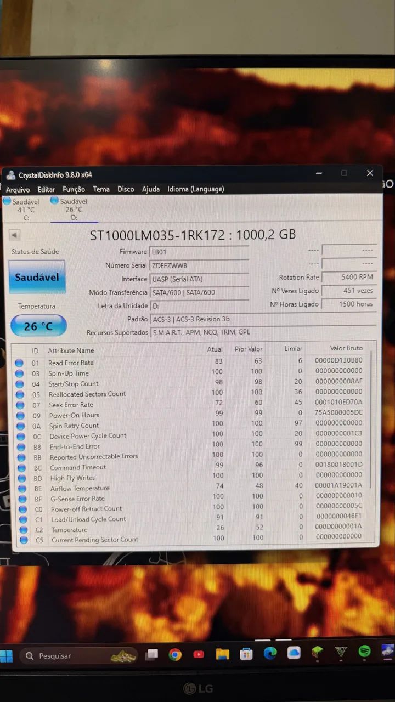Select the Reallocated Sectors Count row
This screenshot has height=702, width=395.
190,393
